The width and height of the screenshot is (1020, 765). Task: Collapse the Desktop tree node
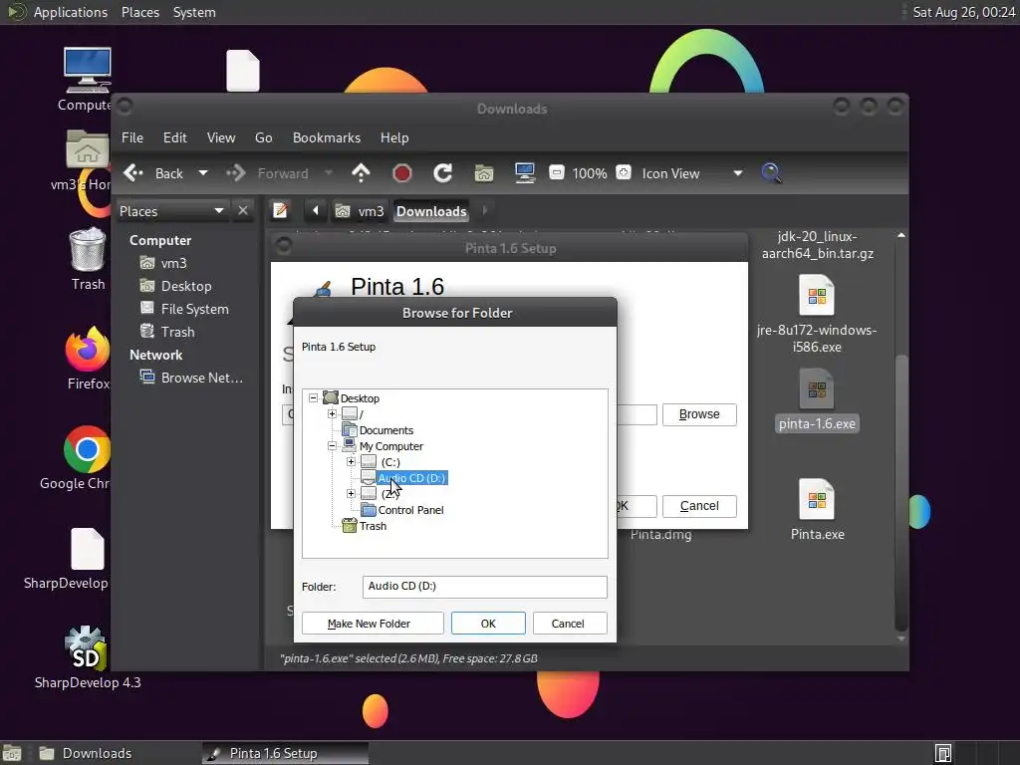(x=313, y=397)
